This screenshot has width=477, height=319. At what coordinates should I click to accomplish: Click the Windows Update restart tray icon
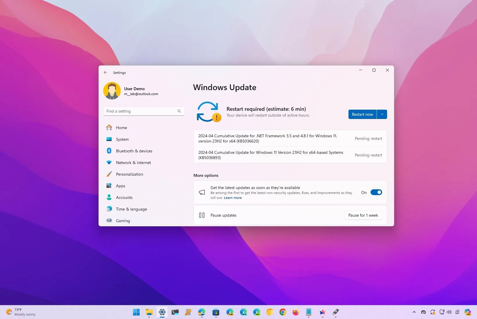pyautogui.click(x=433, y=312)
